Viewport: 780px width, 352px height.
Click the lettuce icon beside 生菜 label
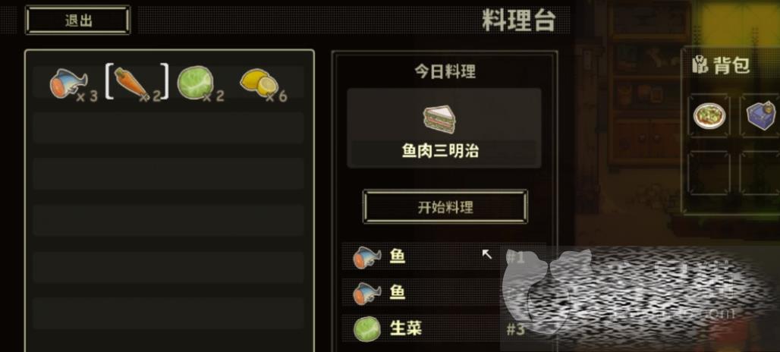click(366, 329)
